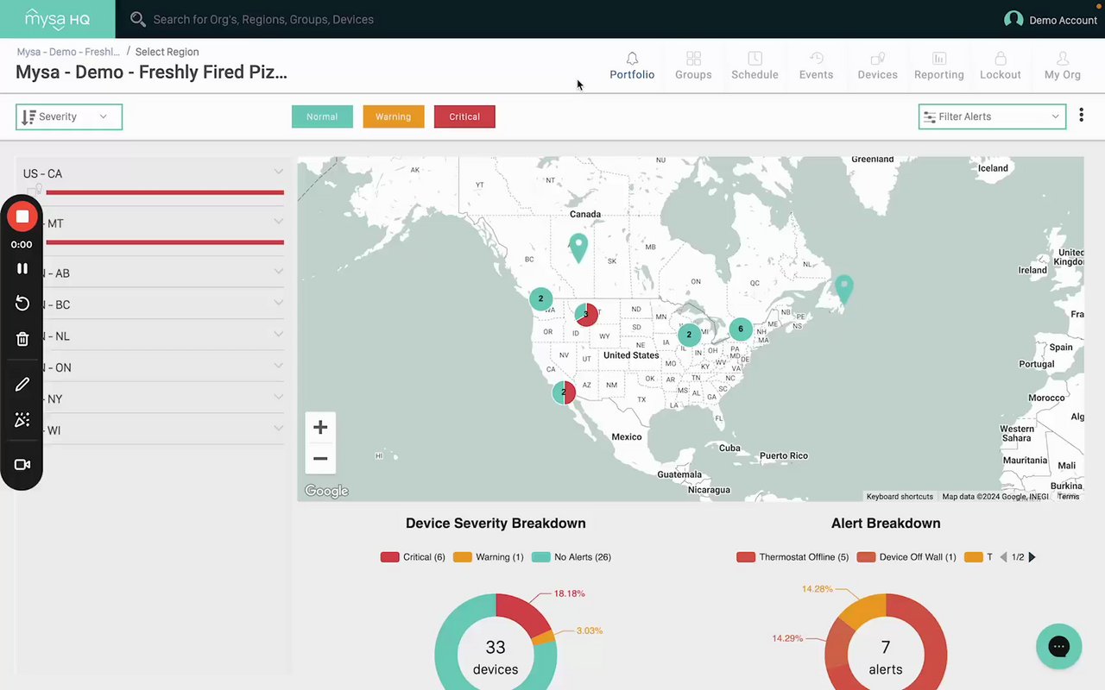Select the pen drawing tool
This screenshot has width=1105, height=690.
22,384
